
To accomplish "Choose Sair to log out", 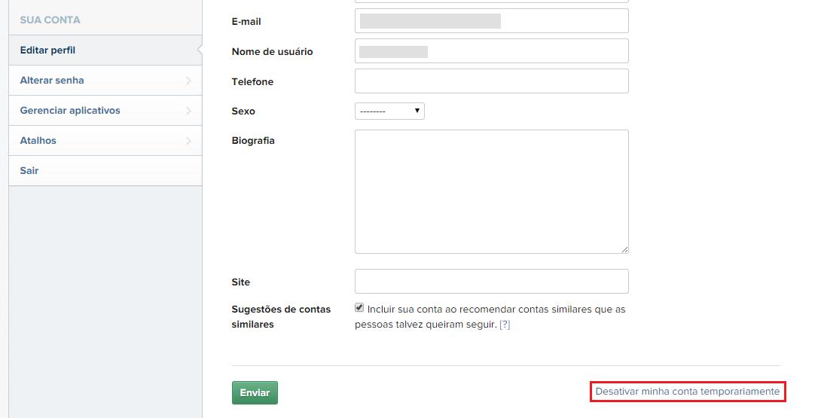I will click(x=29, y=171).
